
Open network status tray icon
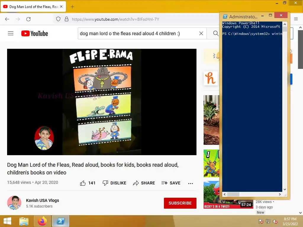point(268,221)
